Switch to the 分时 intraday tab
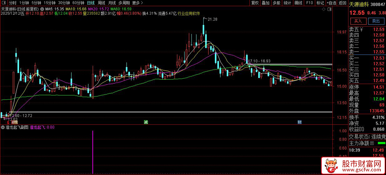The image size is (386, 175). (12, 3)
